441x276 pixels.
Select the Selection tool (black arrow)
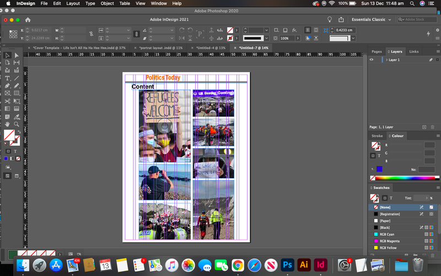(8, 56)
